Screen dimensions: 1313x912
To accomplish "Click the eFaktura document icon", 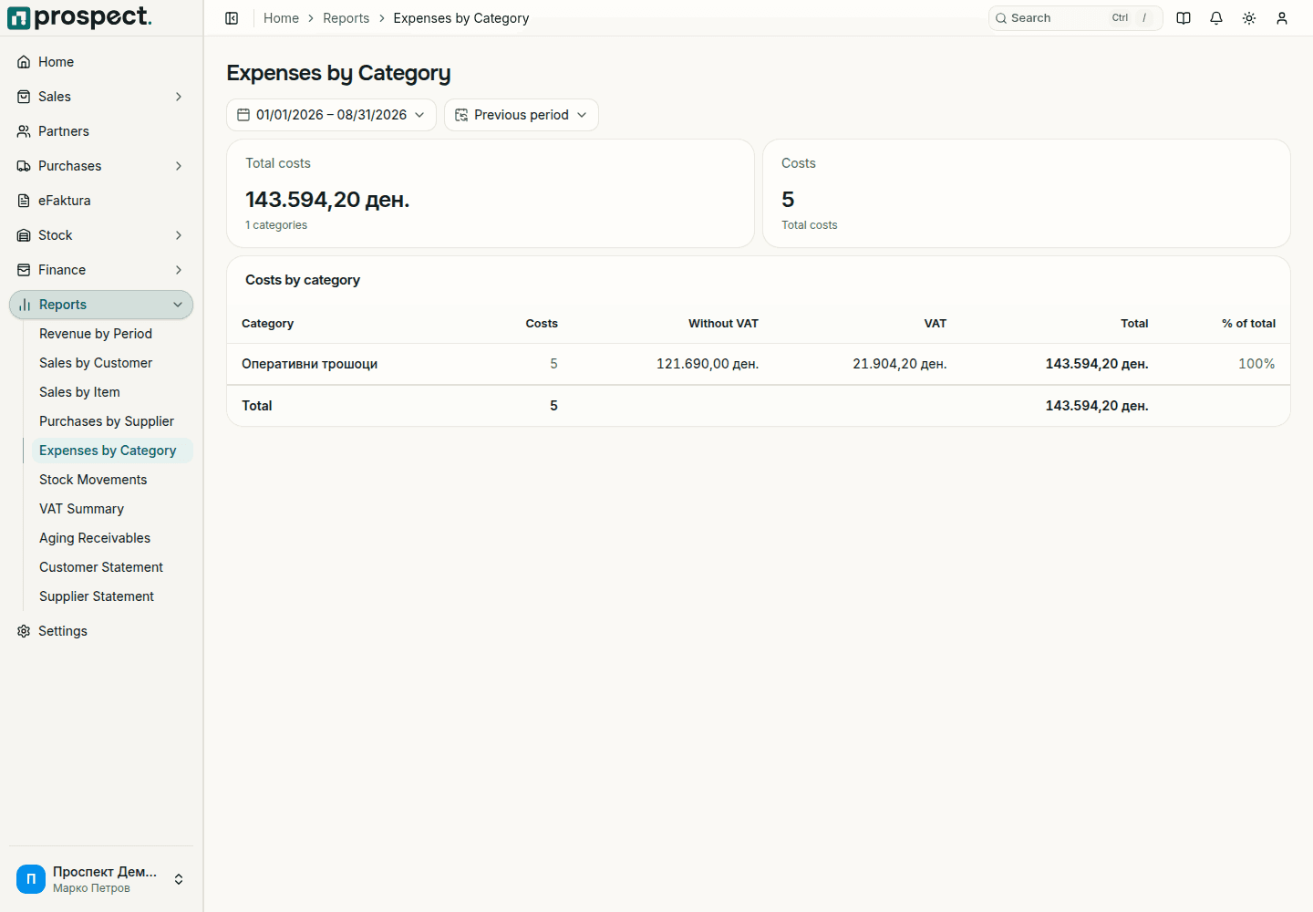I will [x=24, y=201].
